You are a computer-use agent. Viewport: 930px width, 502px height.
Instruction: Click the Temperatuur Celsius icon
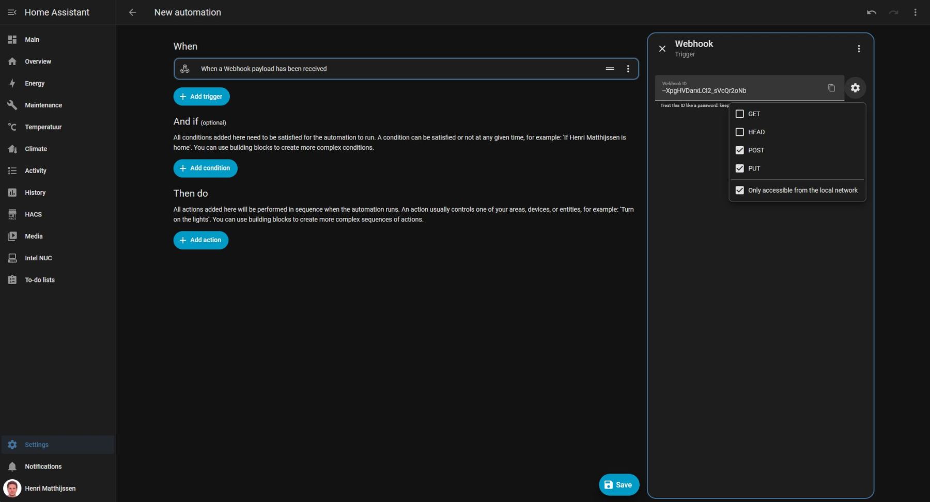pos(12,127)
